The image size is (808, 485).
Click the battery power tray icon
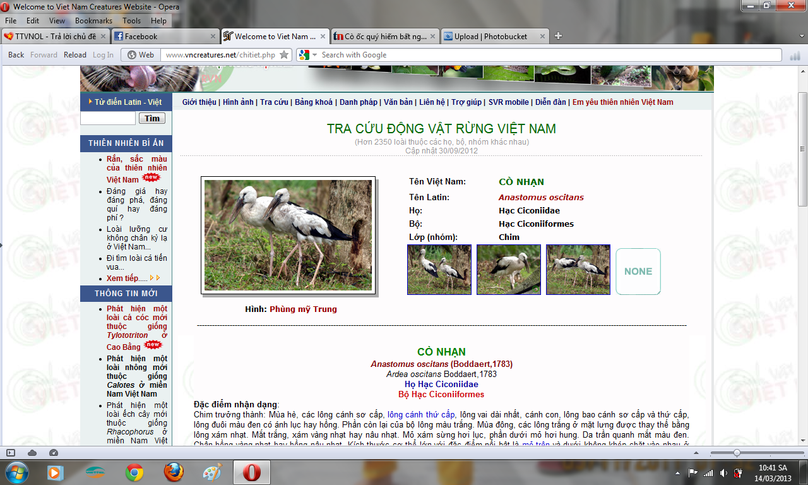pos(737,472)
